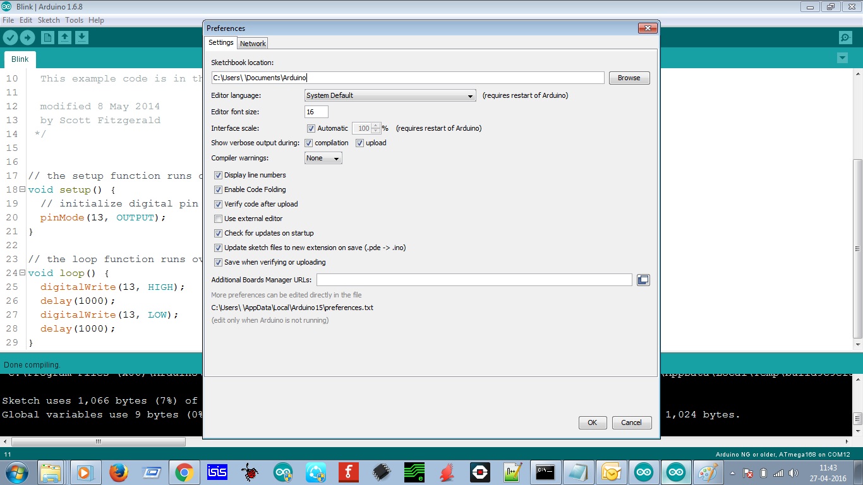Toggle Save when verifying or uploading
Screen dimensions: 863x485
click(x=219, y=262)
